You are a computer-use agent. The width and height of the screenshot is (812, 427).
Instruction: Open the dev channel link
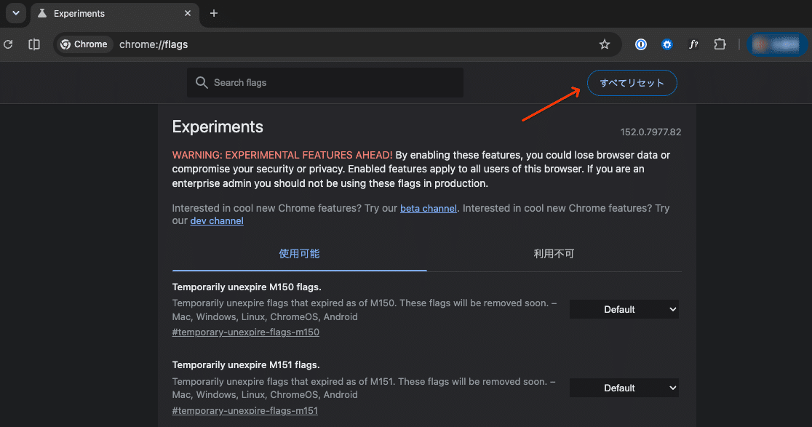coord(217,221)
